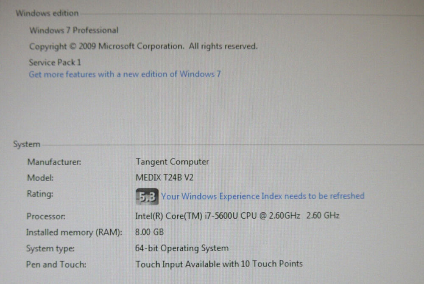Viewport: 424px width, 284px height.
Task: Click the Microsoft copyright 2009 line
Action: tap(143, 46)
